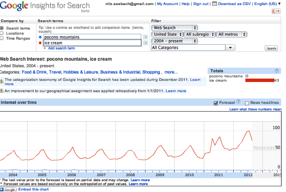Open the United States country dropdown
This screenshot has width=286, height=192.
[167, 34]
